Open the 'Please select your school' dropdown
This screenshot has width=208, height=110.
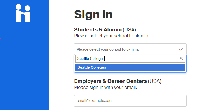[x=130, y=49]
